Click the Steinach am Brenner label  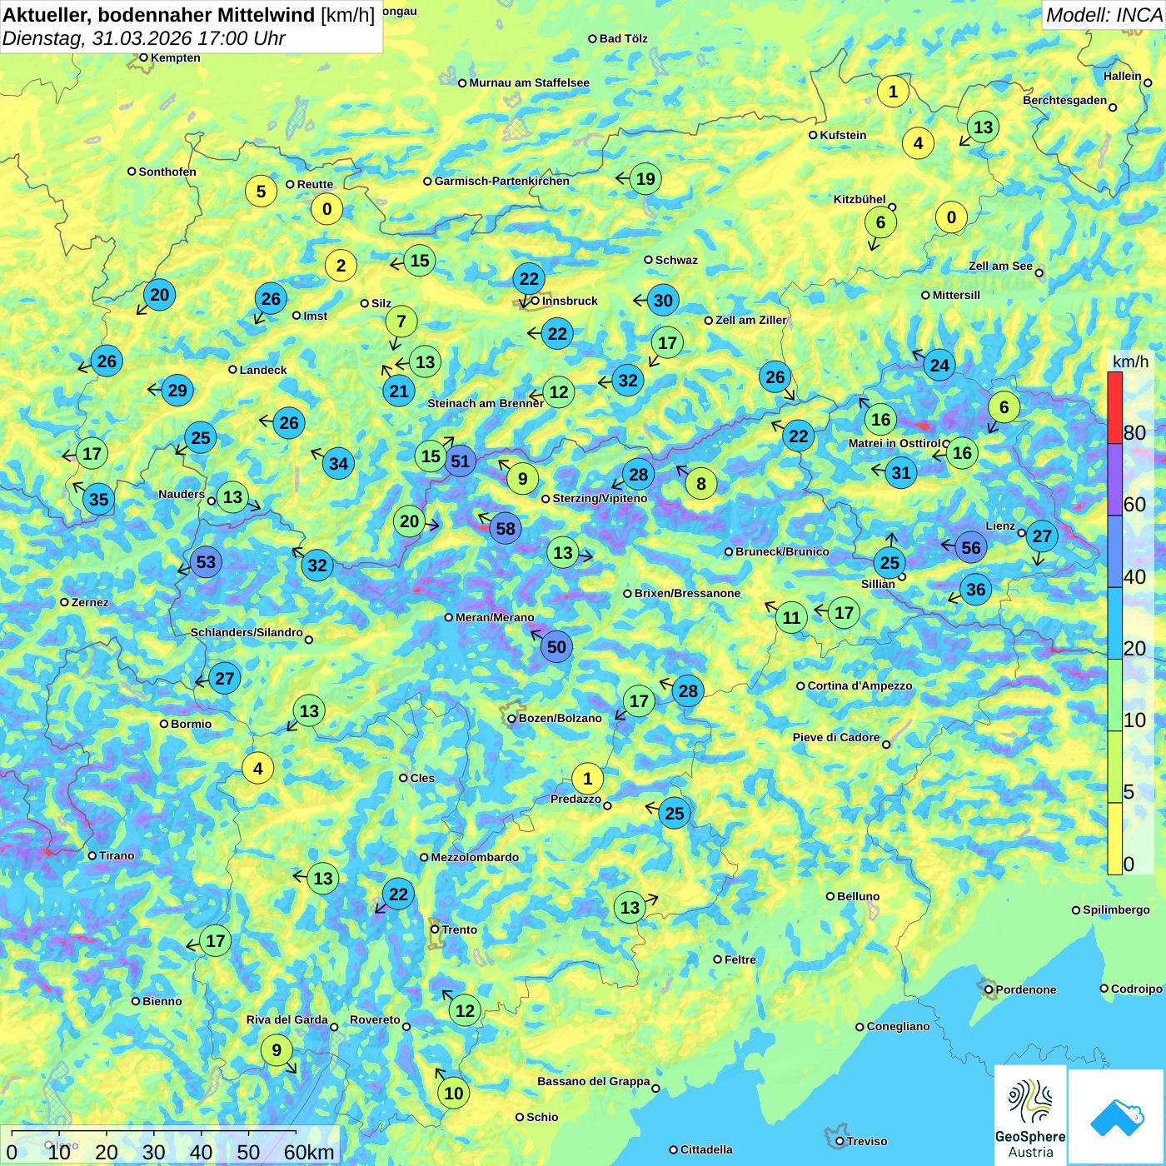click(486, 403)
